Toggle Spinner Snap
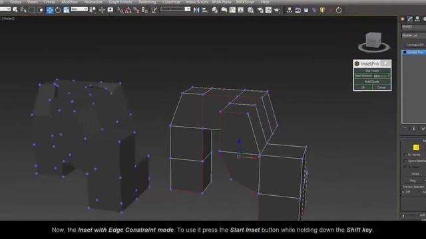 click(144, 10)
